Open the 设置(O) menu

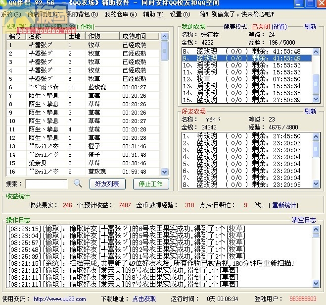coord(180,14)
